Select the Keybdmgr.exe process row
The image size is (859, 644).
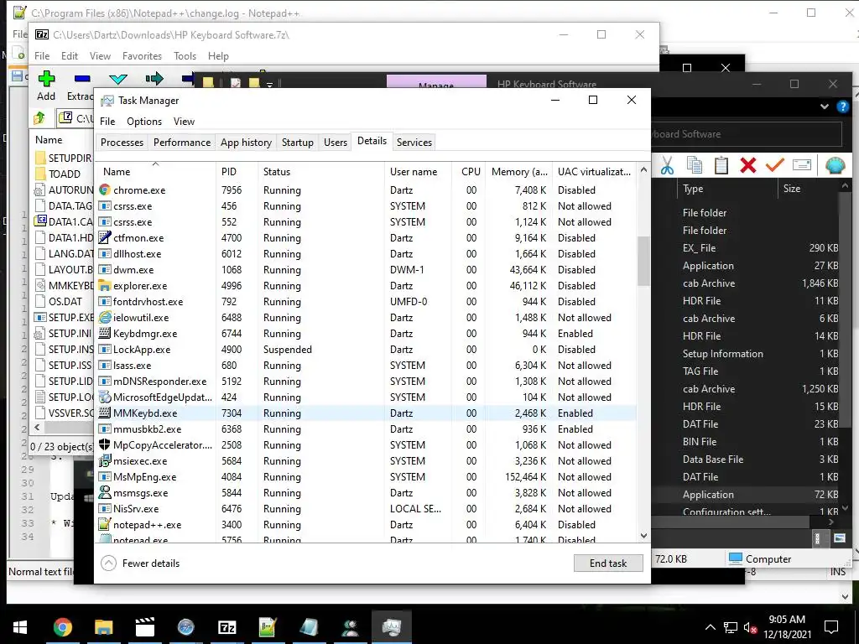point(366,334)
